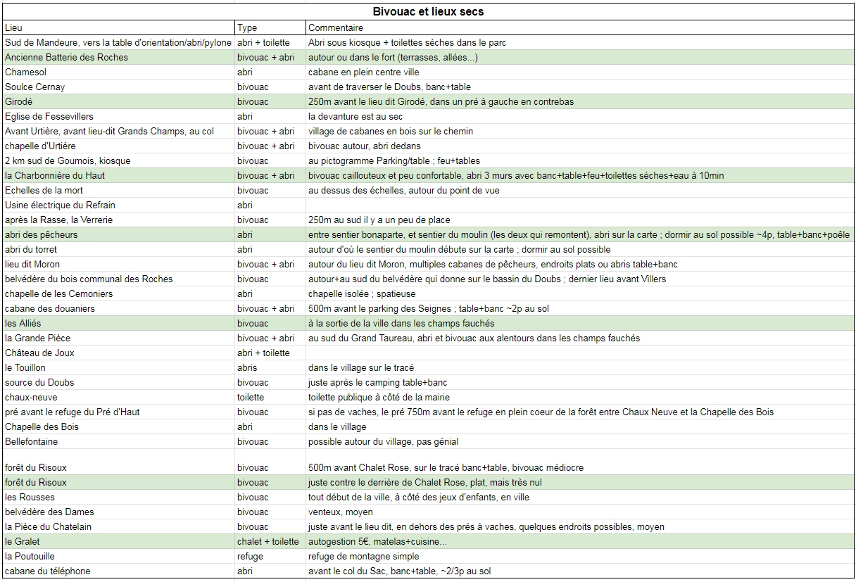
Task: Select 'chapelle de les Cemoniers' cell
Action: (x=119, y=294)
